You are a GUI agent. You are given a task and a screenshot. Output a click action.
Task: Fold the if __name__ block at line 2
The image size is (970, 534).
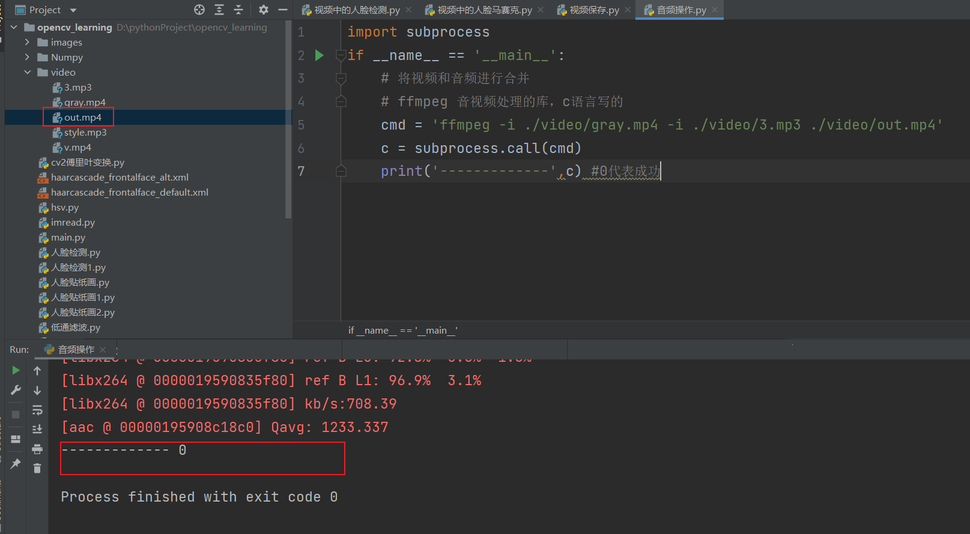(x=341, y=55)
